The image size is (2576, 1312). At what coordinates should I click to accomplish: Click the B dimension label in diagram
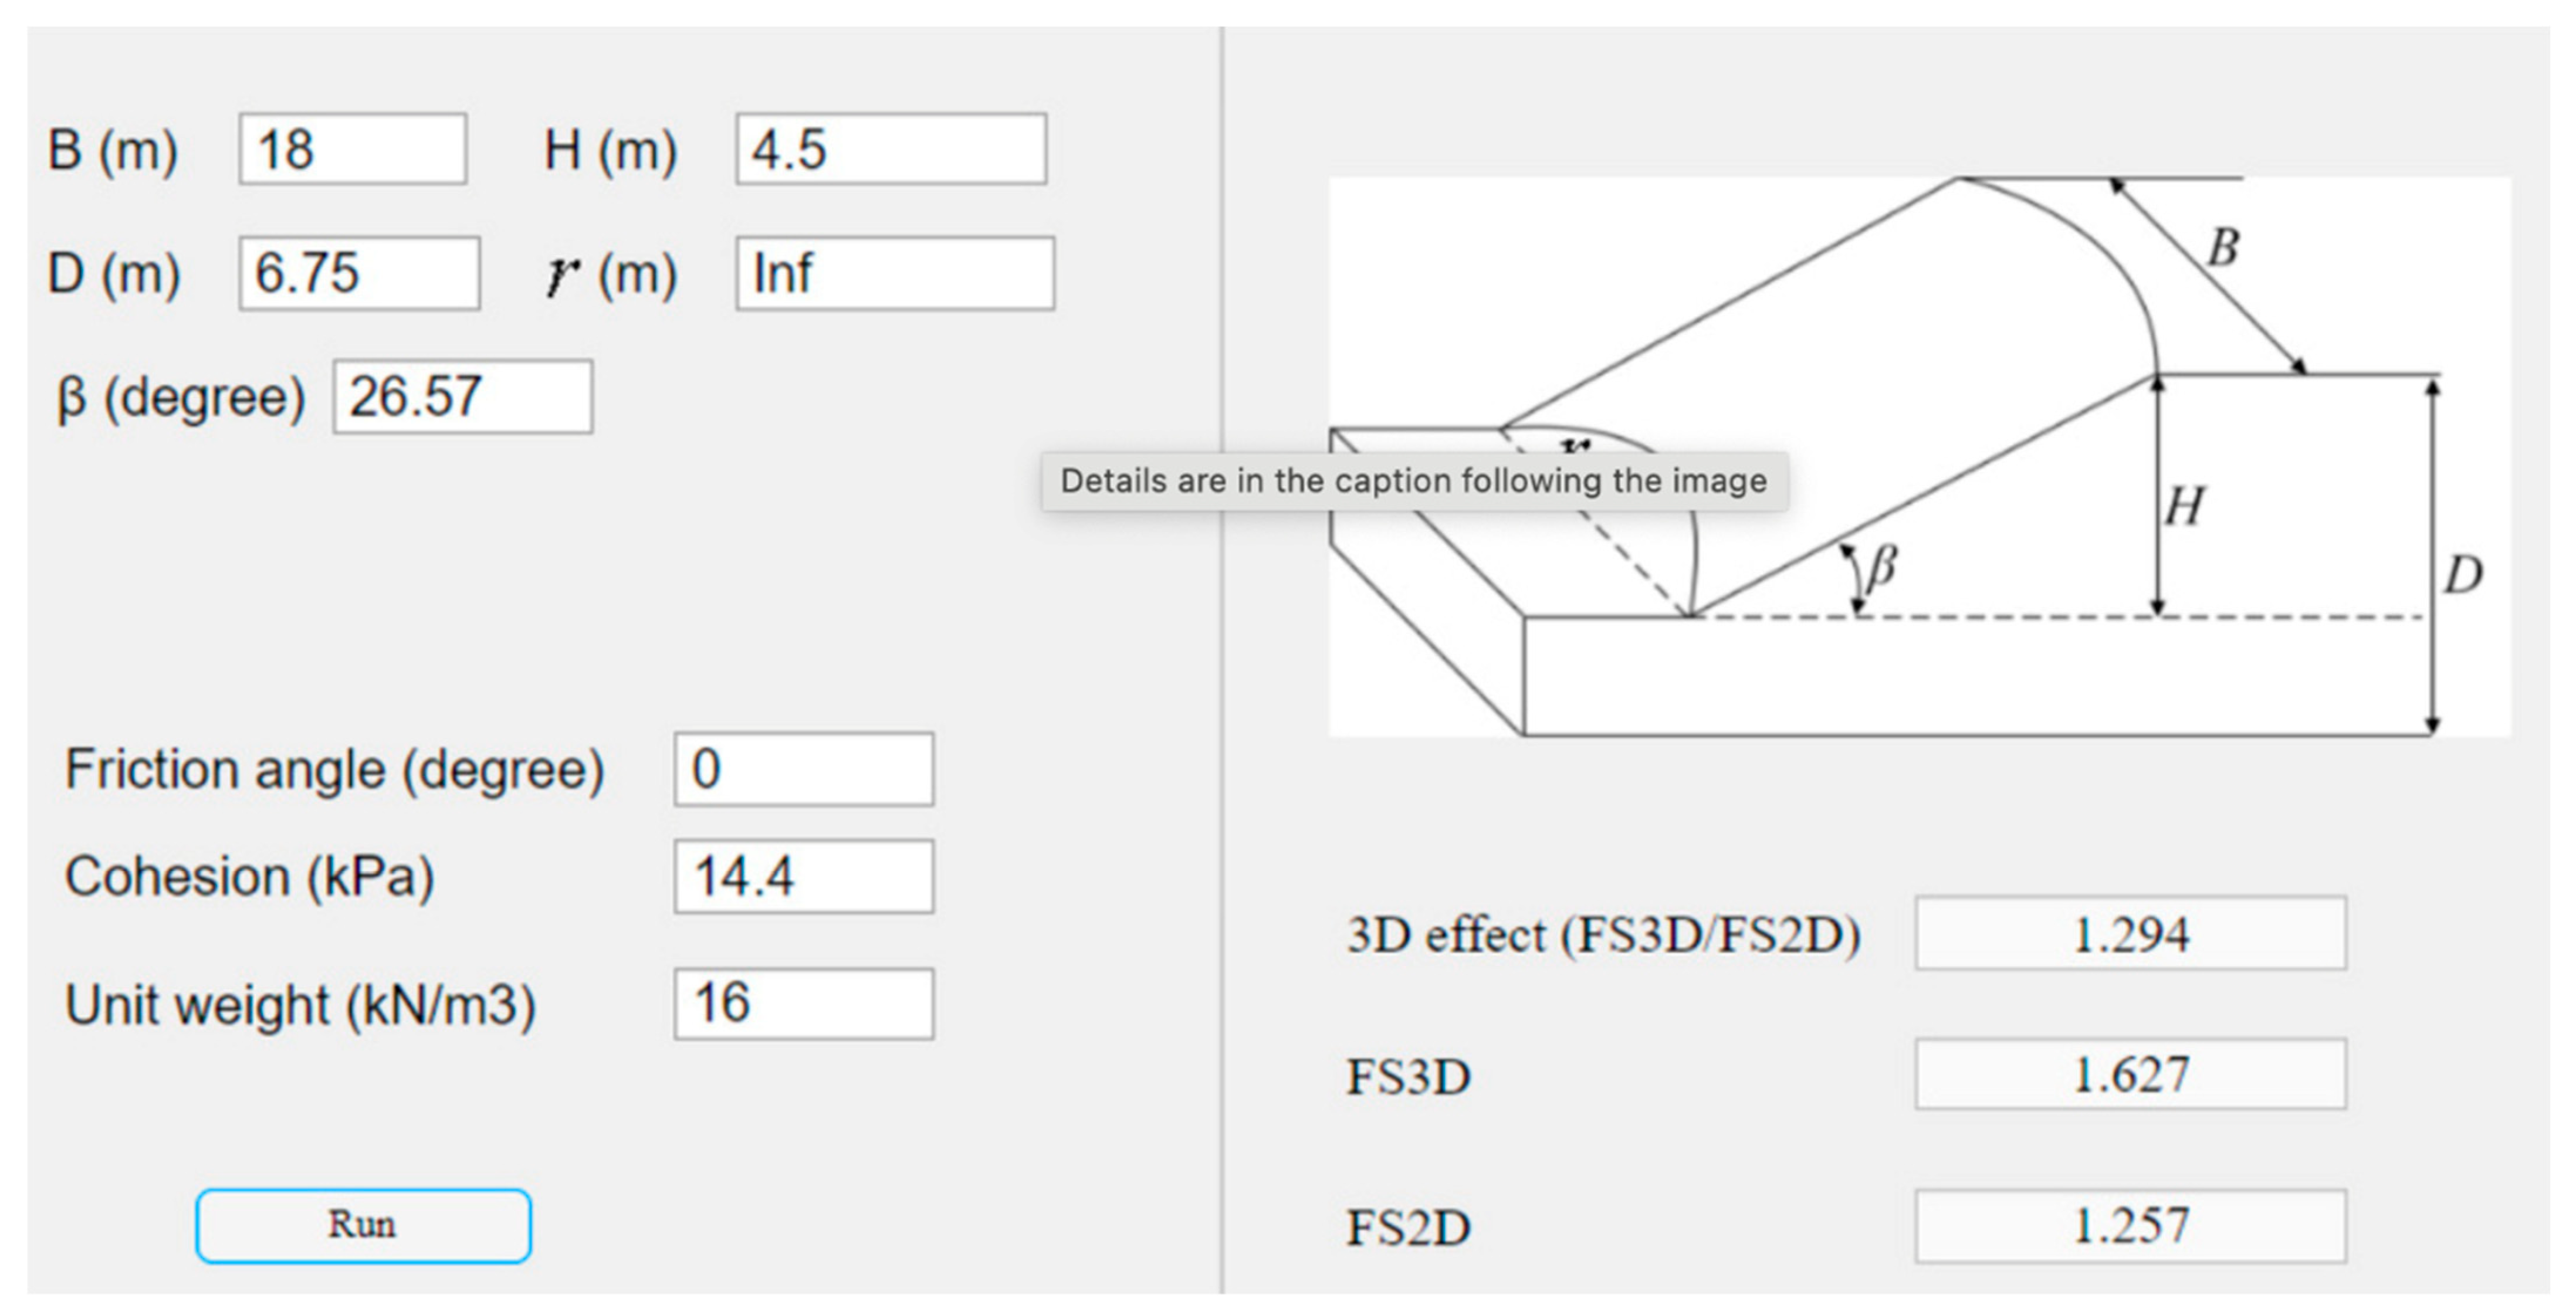[x=2222, y=247]
